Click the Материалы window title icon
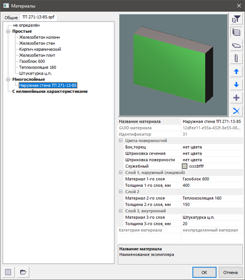 coord(6,6)
